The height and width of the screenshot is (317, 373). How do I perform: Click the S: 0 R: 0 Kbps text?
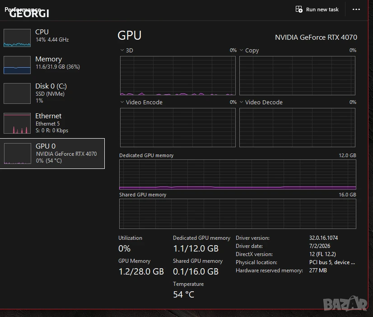52,131
